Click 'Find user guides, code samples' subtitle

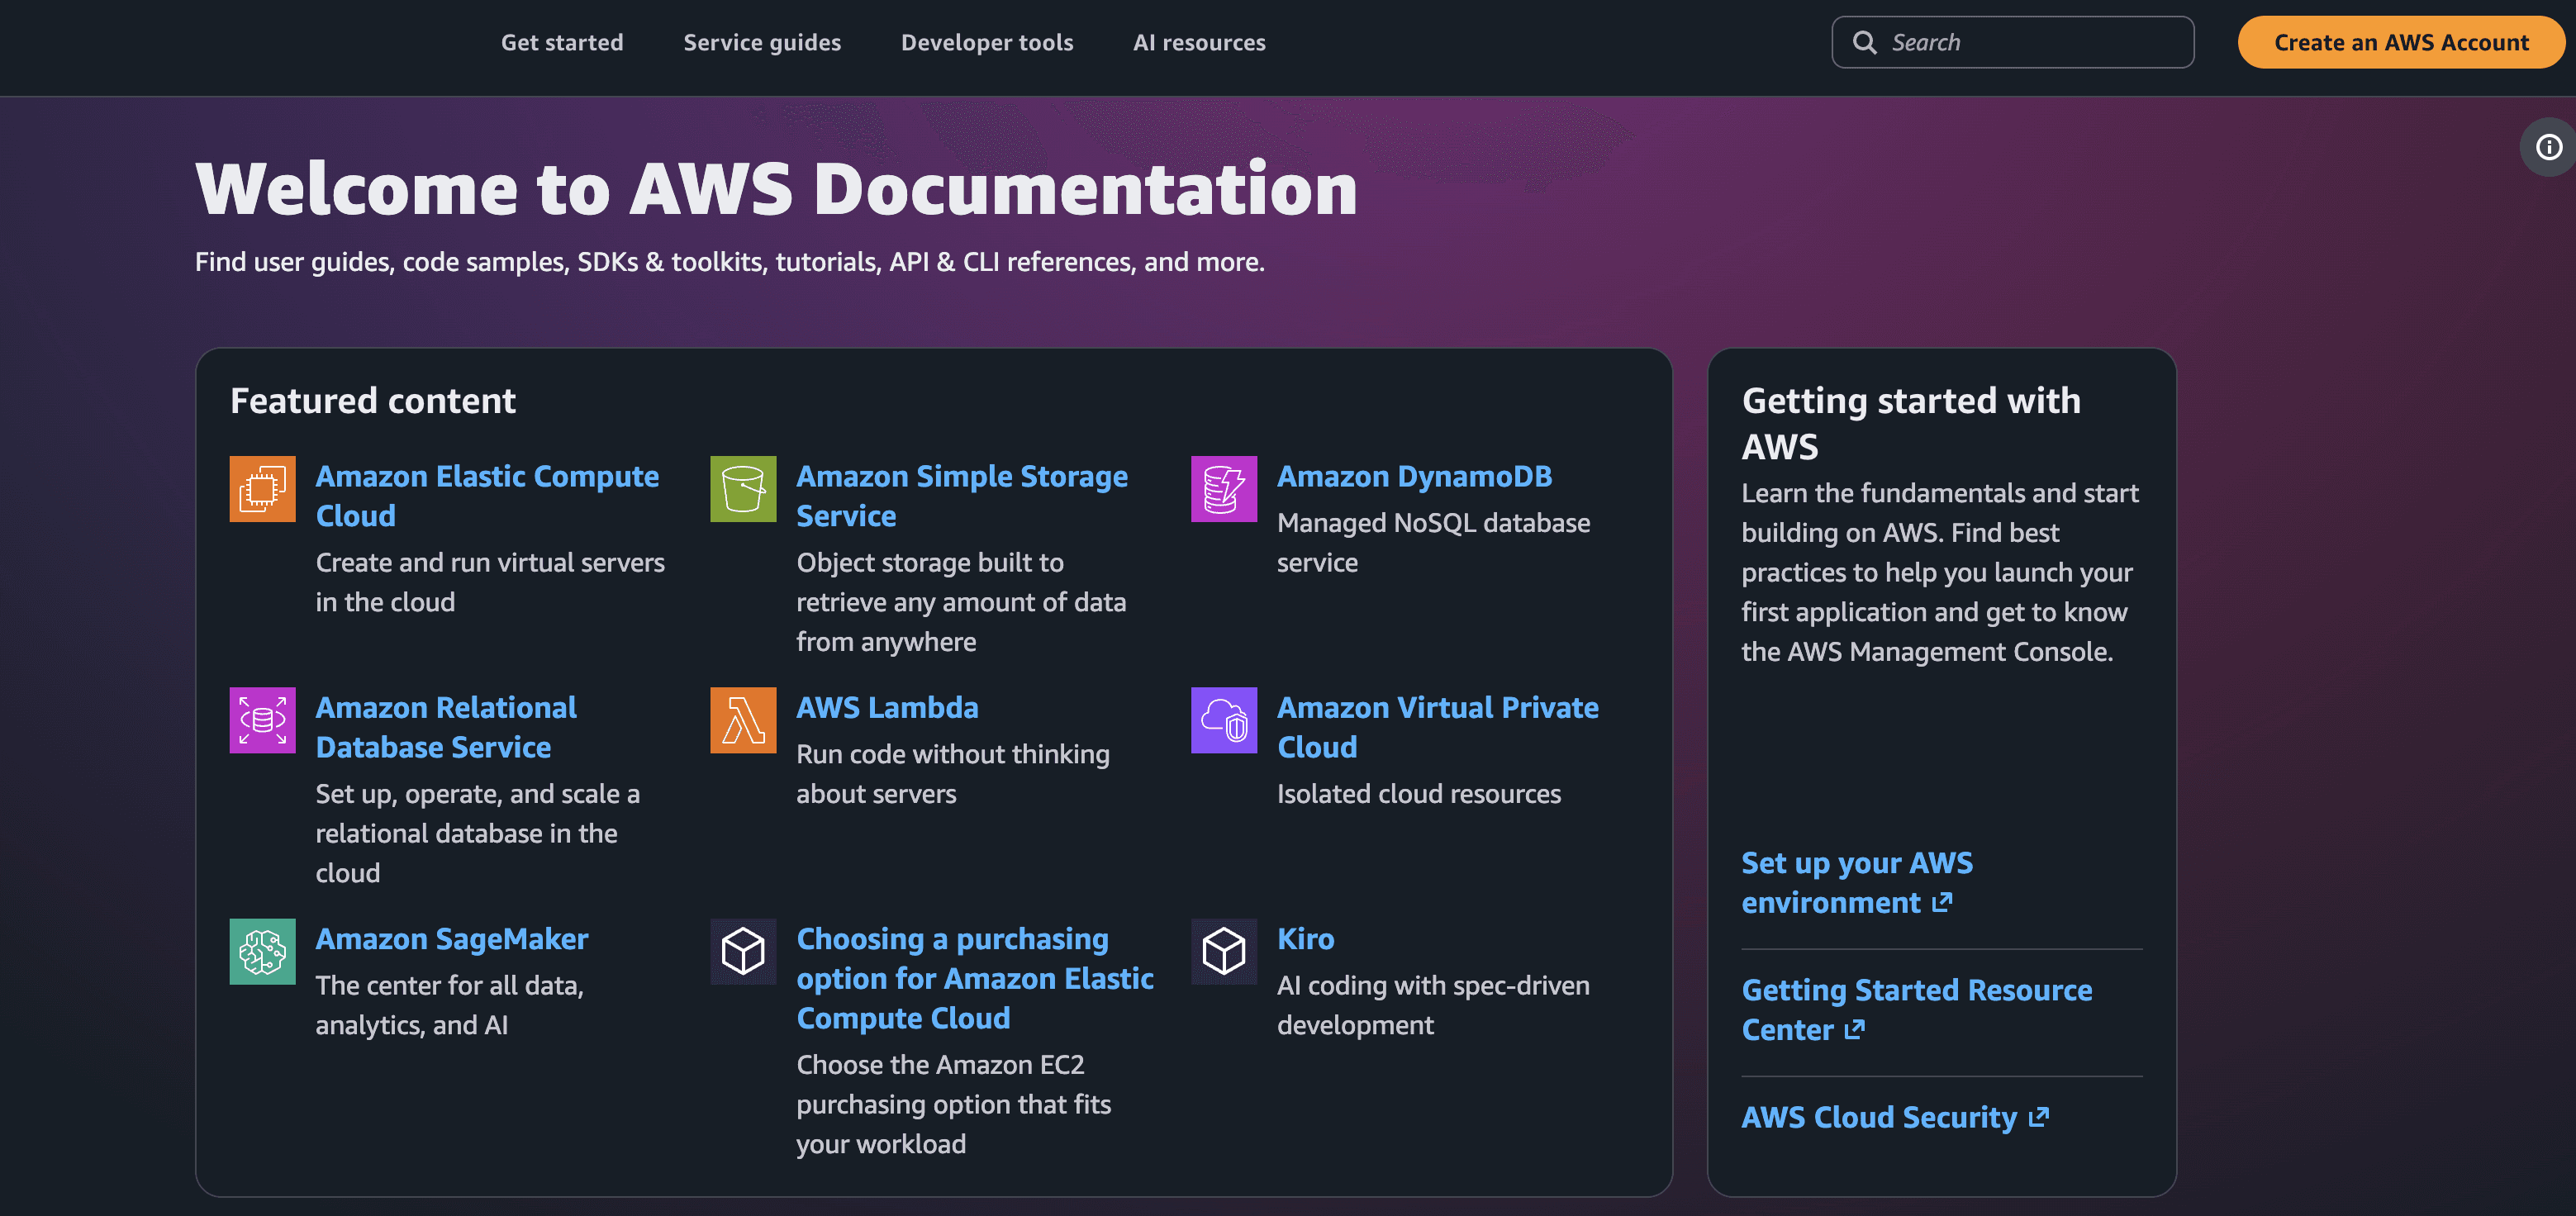pos(729,262)
